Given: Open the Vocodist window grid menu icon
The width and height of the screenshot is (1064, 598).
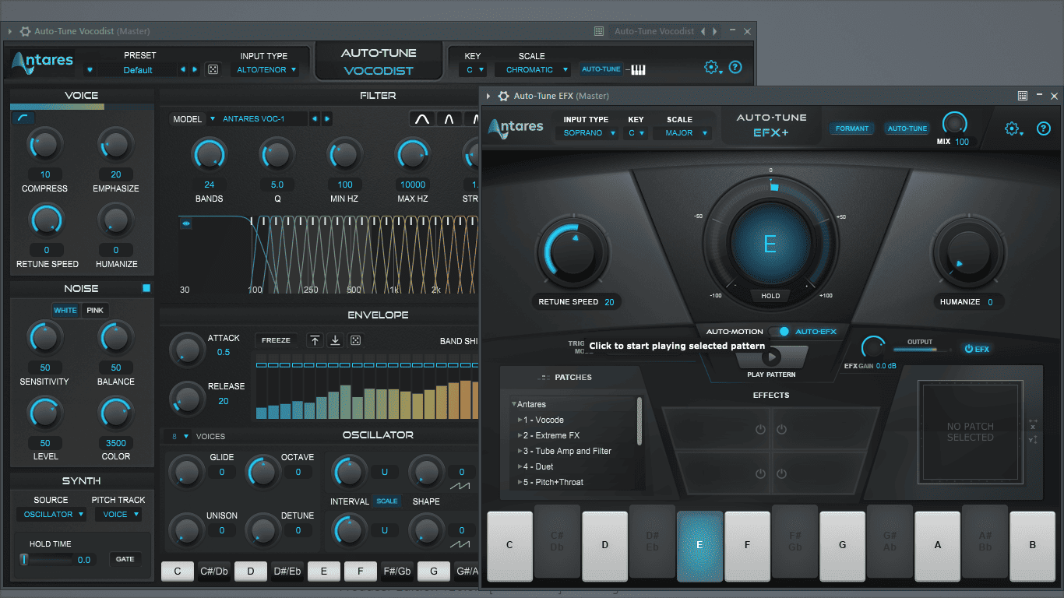Looking at the screenshot, I should click(x=599, y=31).
